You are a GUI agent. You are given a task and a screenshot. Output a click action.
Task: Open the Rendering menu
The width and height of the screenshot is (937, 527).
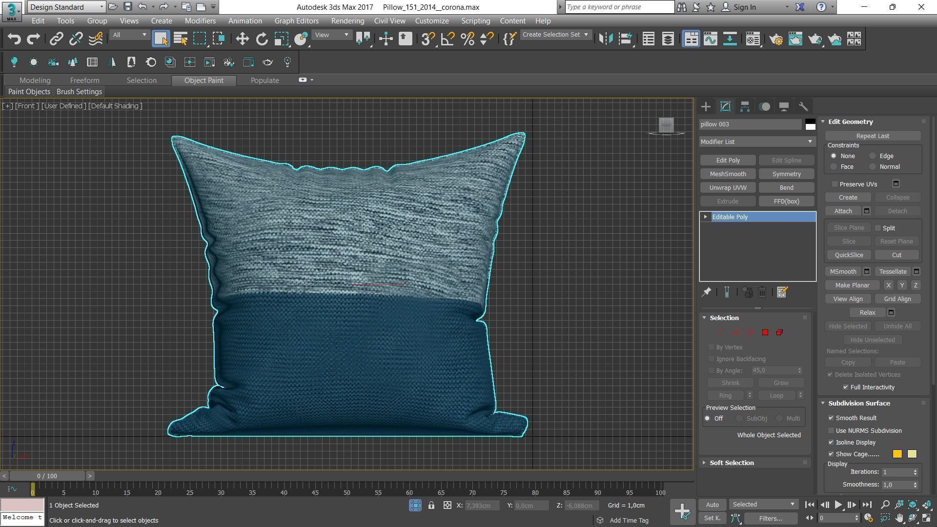point(347,21)
